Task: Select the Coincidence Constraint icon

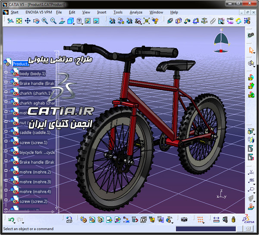Action: click(x=170, y=21)
